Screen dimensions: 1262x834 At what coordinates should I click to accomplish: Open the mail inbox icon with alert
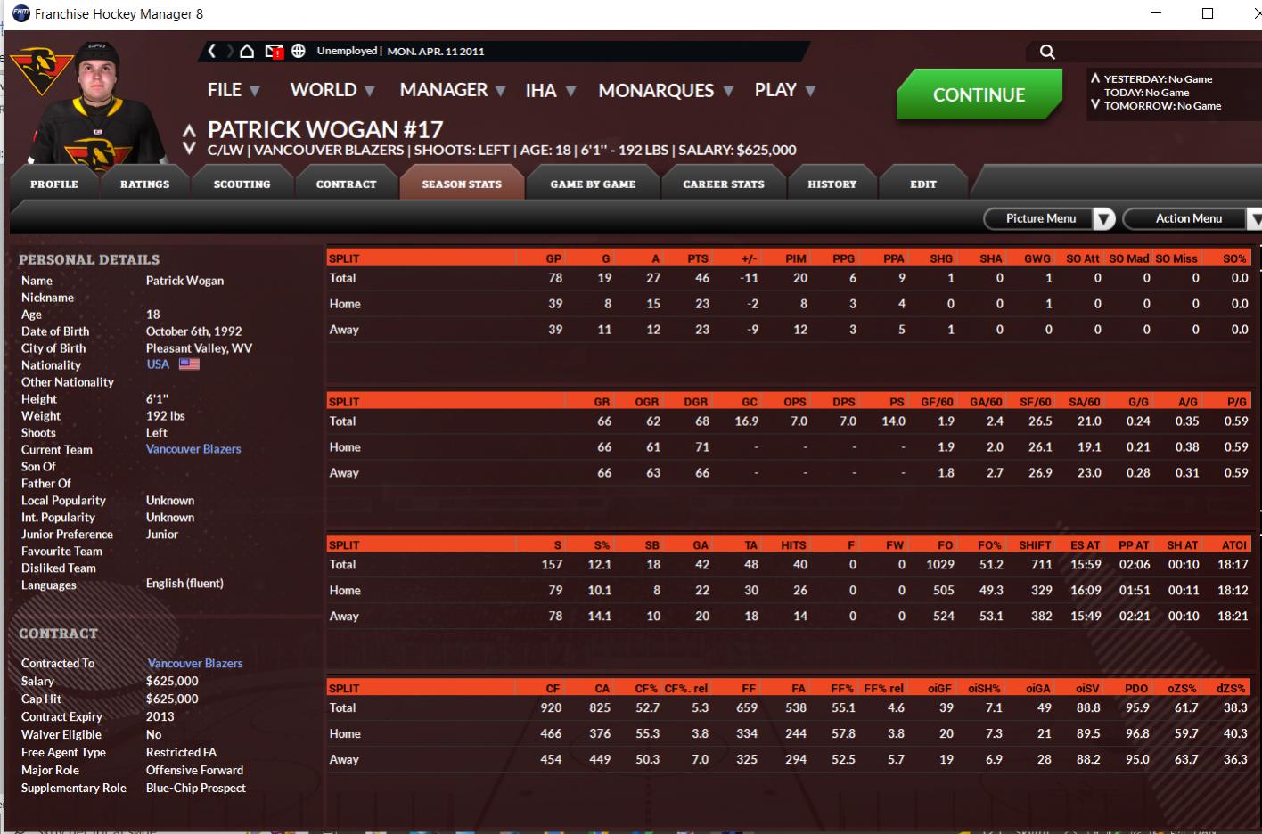[274, 52]
